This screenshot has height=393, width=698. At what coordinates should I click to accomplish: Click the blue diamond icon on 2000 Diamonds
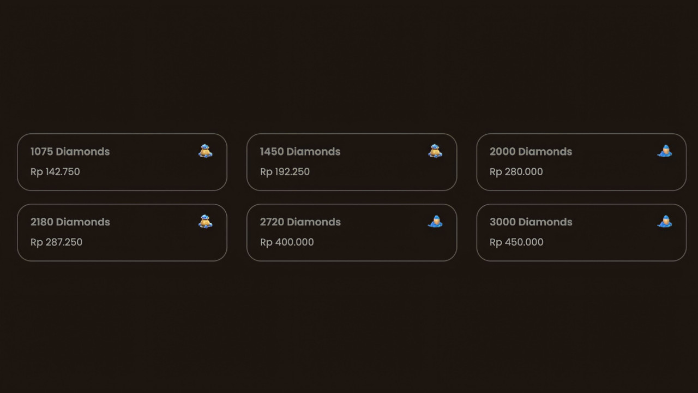(x=665, y=151)
